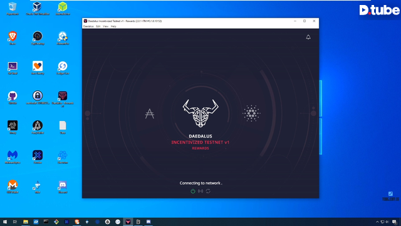Select the dark cloud-lightning desktop shortcut

click(x=38, y=38)
